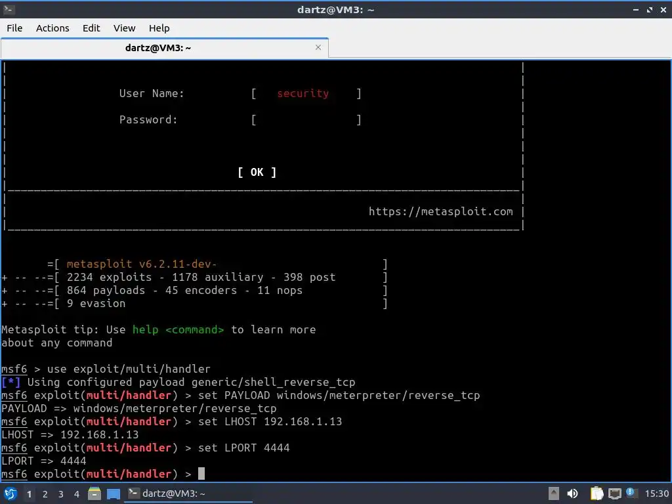
Task: Open the removable media eject tray icon
Action: point(554,493)
